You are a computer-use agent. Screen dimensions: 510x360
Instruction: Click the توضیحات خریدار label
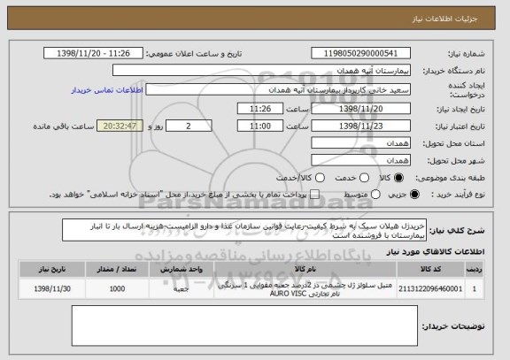click(x=453, y=326)
